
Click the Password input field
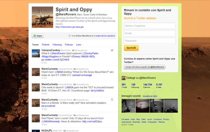coord(149,41)
